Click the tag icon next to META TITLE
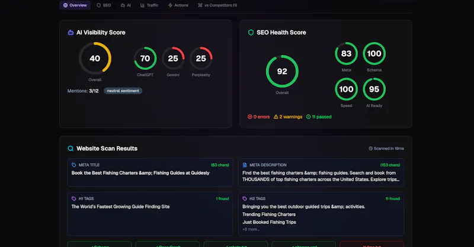This screenshot has height=247, width=474. 73,165
